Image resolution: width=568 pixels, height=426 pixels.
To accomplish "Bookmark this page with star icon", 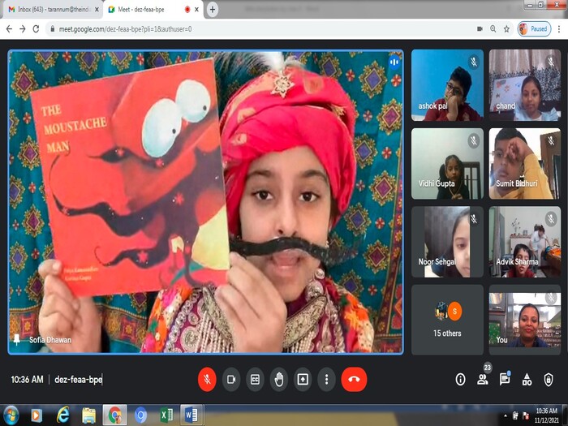I will pyautogui.click(x=506, y=29).
